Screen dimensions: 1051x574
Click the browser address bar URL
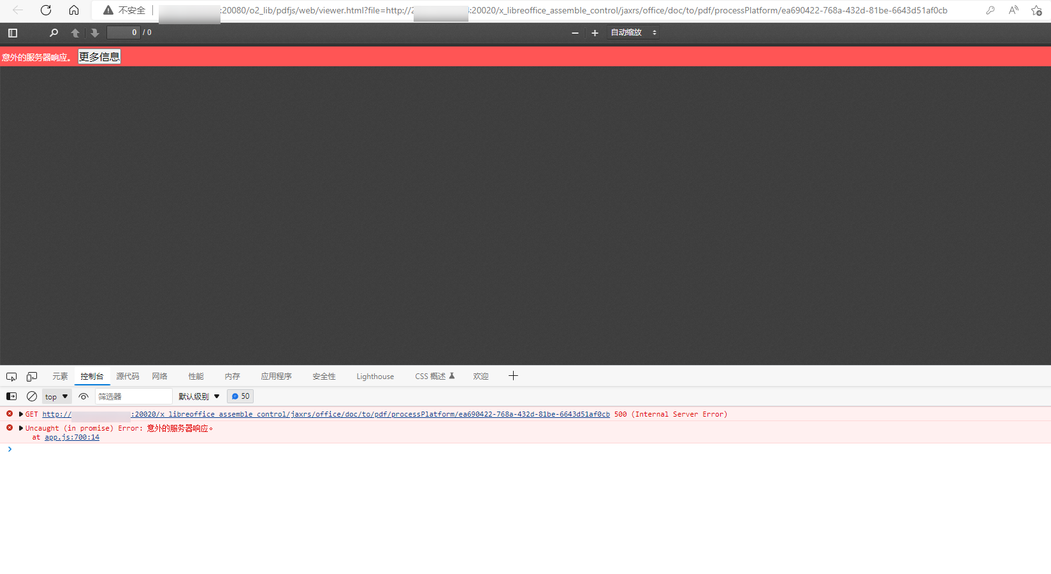pyautogui.click(x=553, y=10)
